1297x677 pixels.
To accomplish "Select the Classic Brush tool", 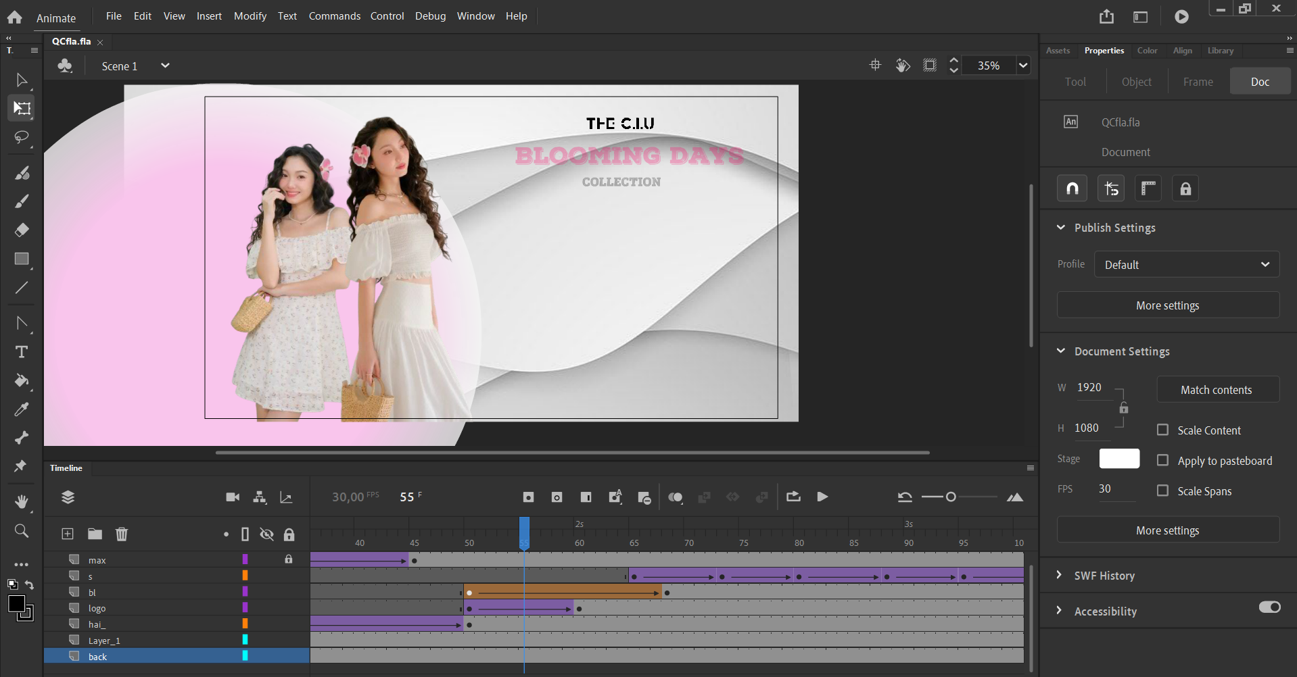I will click(x=21, y=201).
